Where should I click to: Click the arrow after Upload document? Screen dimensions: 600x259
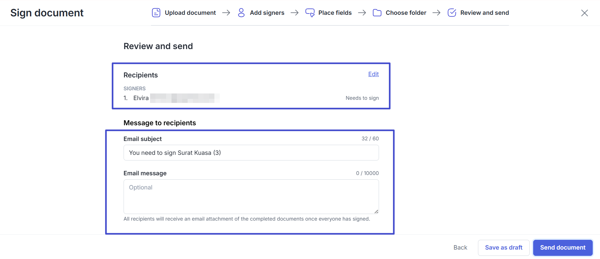[226, 13]
